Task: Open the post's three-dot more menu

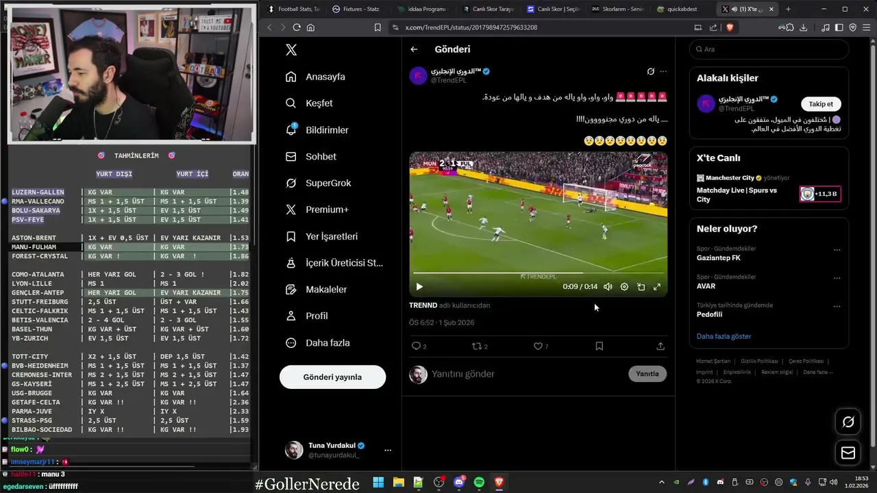Action: [663, 71]
